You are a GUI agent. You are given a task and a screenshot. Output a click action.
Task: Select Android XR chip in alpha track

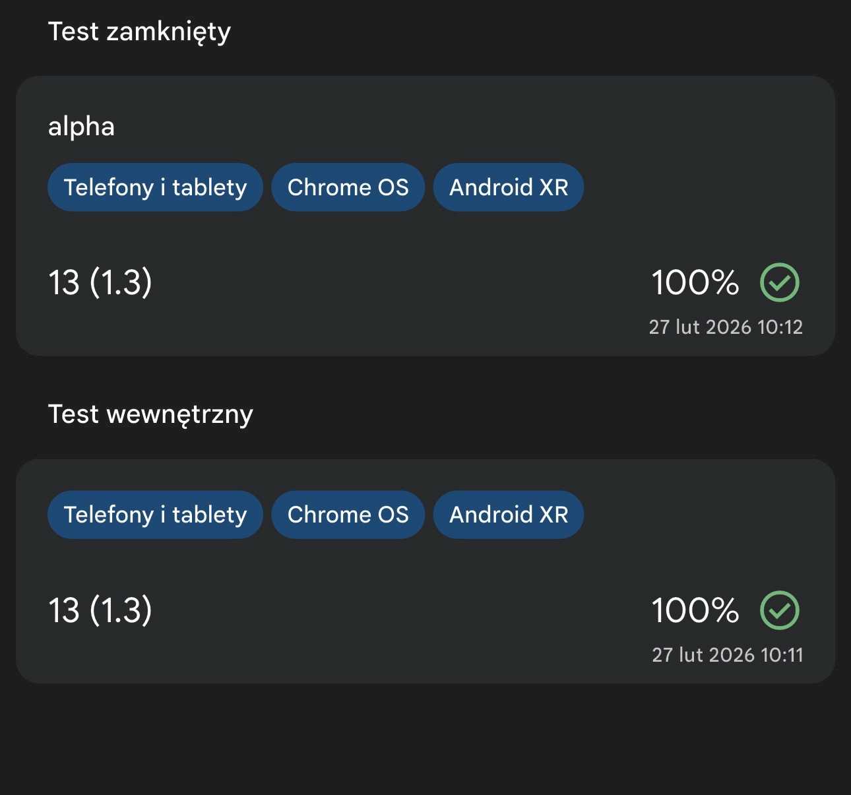[x=509, y=187]
